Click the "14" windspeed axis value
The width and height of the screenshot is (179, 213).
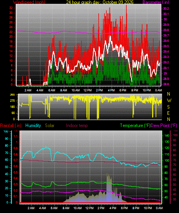11,51
